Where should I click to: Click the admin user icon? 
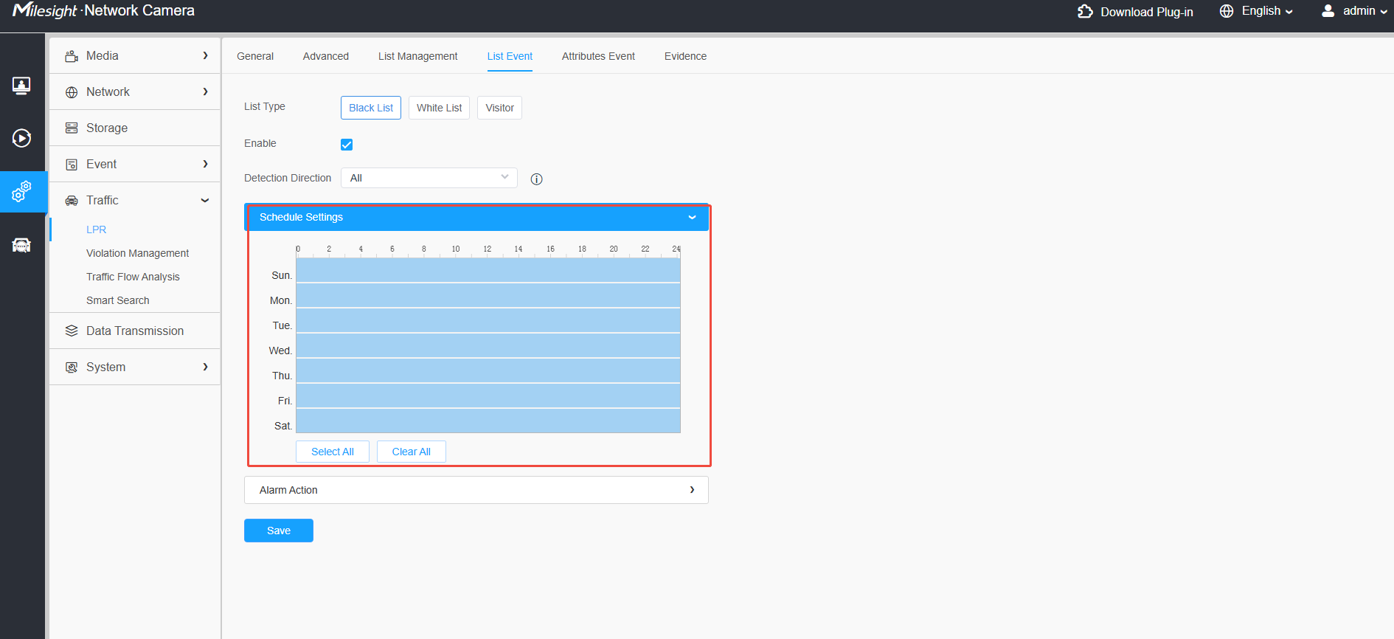pyautogui.click(x=1328, y=10)
